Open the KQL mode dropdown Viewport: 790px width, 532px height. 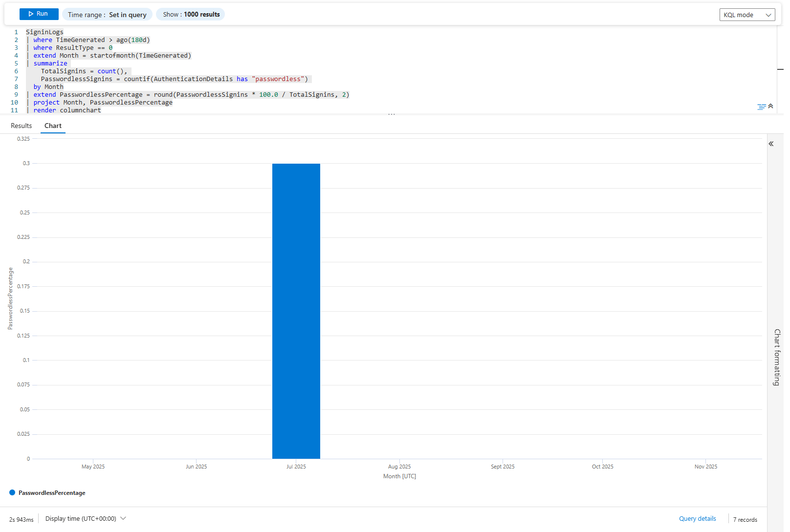[x=747, y=15]
